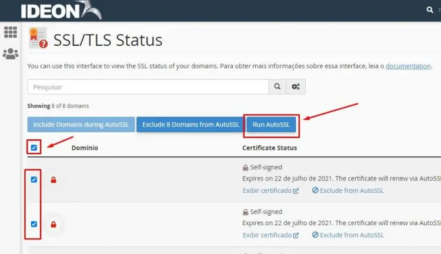Click the gray lock icon next to second Self-signed
The image size is (441, 254).
(245, 212)
